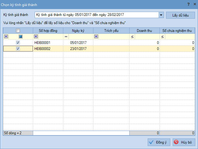Image resolution: width=198 pixels, height=149 pixels.
Task: Sort by the Ngày ký column header
Action: (78, 30)
